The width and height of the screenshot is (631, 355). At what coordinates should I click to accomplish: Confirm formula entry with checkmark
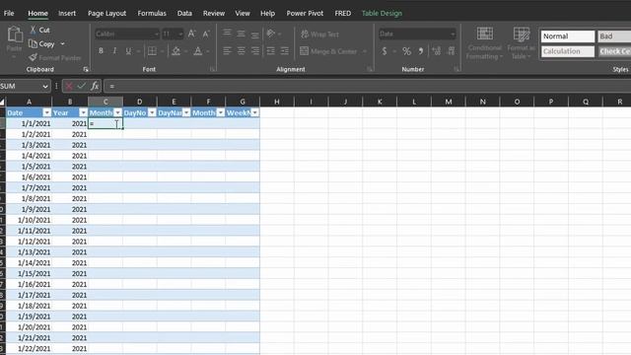82,86
